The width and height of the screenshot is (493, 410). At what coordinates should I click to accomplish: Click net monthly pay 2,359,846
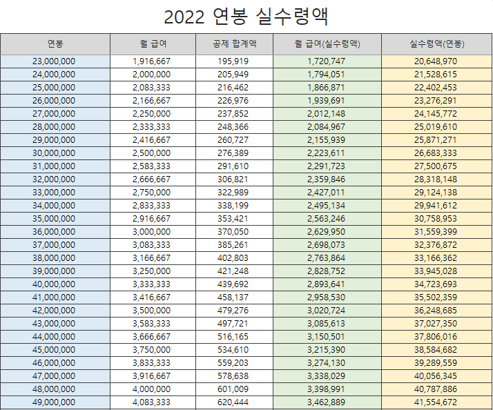click(x=327, y=179)
